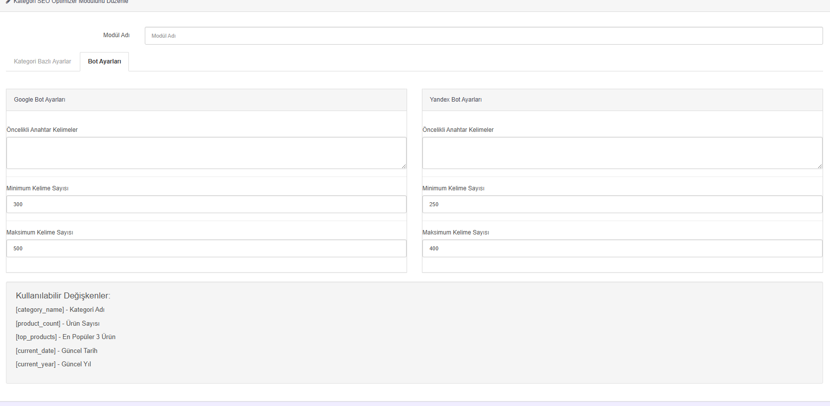Click Yandex Maksimum Kelime Sayısı field showing 400
The height and width of the screenshot is (406, 830).
point(622,248)
